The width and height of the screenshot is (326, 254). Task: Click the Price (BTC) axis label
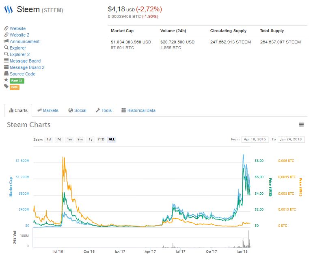pos(301,187)
